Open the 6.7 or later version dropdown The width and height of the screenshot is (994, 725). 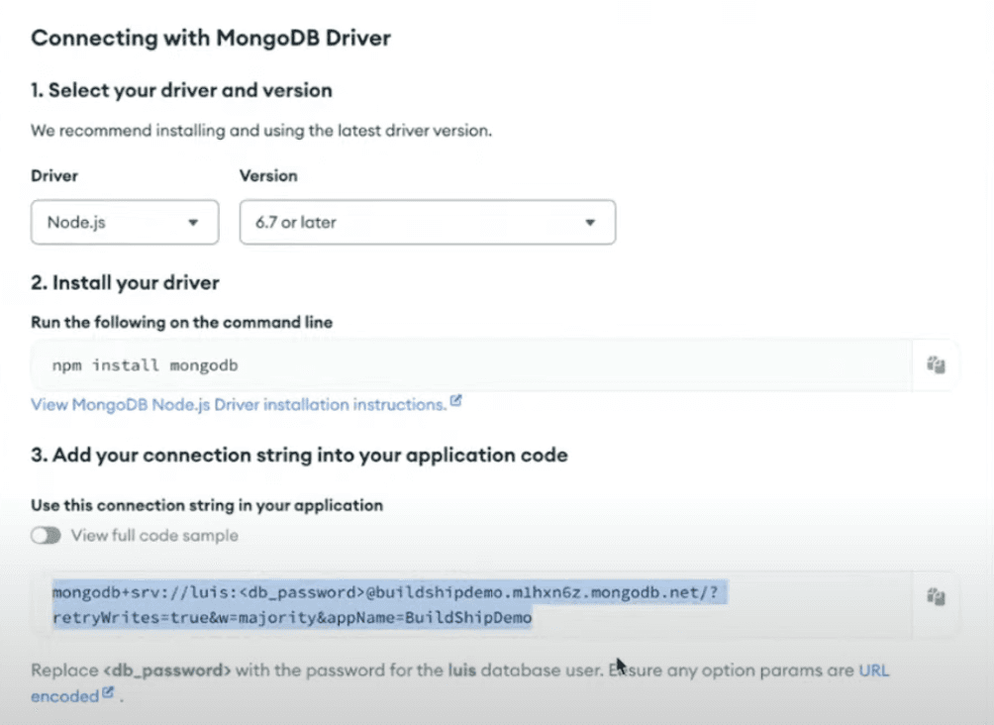click(x=428, y=222)
